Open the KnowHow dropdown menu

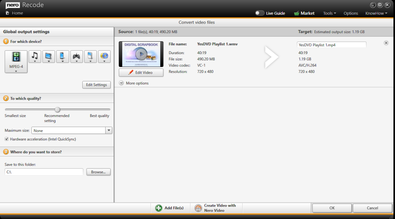[x=376, y=13]
